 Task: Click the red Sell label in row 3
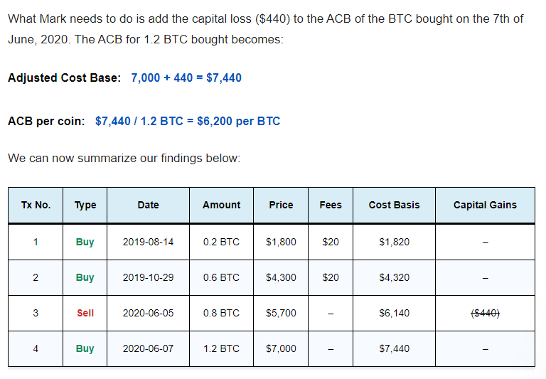(x=85, y=313)
